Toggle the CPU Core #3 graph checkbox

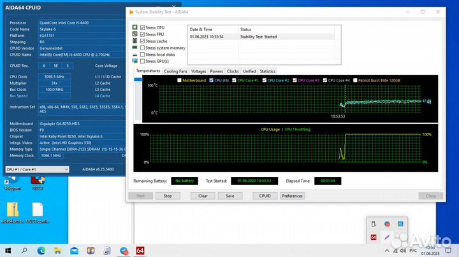click(x=295, y=80)
